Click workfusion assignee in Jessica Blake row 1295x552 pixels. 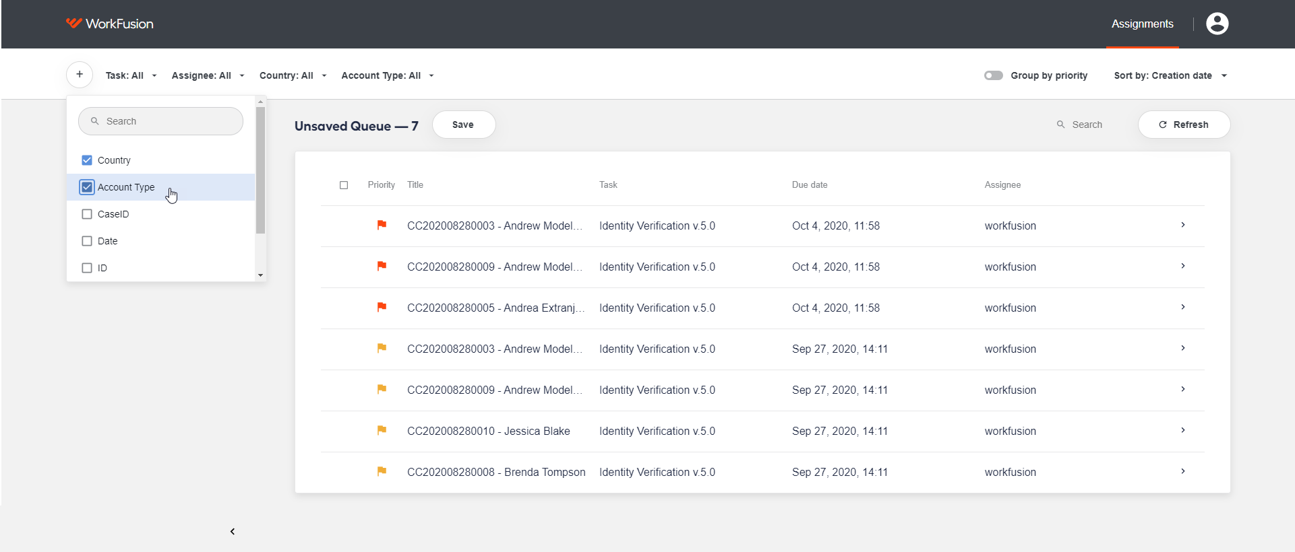click(1011, 431)
